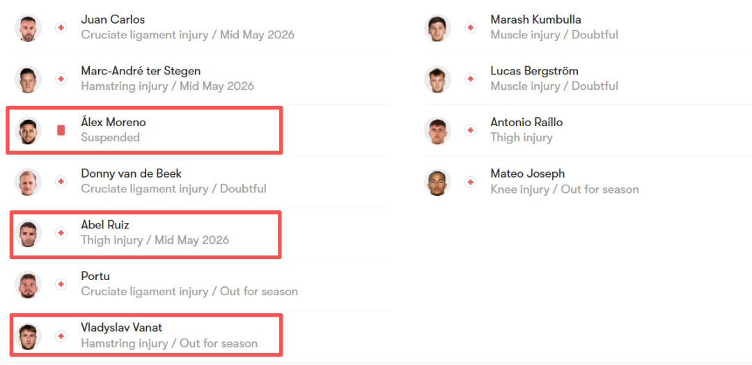Click the injury icon beside Lucas Bergström

pos(471,79)
